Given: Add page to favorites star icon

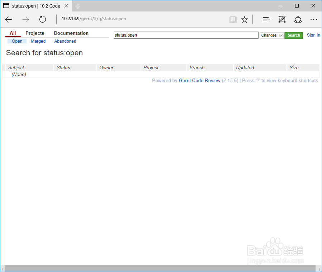Looking at the screenshot, I should pyautogui.click(x=245, y=19).
